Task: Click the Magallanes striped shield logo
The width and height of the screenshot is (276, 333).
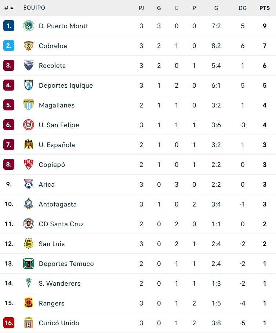Action: (28, 105)
